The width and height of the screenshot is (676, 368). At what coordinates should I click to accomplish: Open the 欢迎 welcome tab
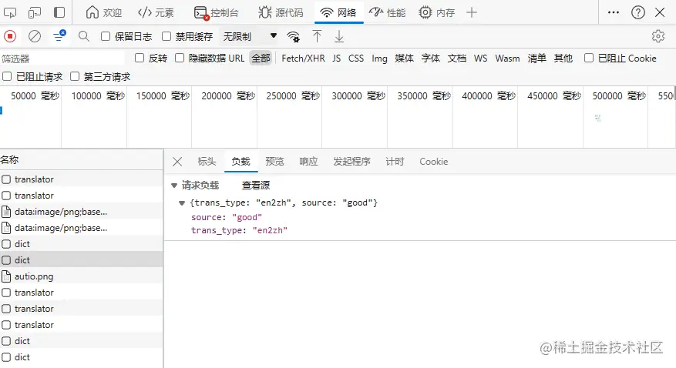[x=104, y=12]
